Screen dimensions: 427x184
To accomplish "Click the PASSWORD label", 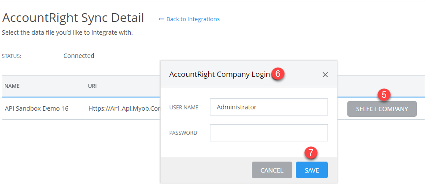I will pyautogui.click(x=183, y=133).
